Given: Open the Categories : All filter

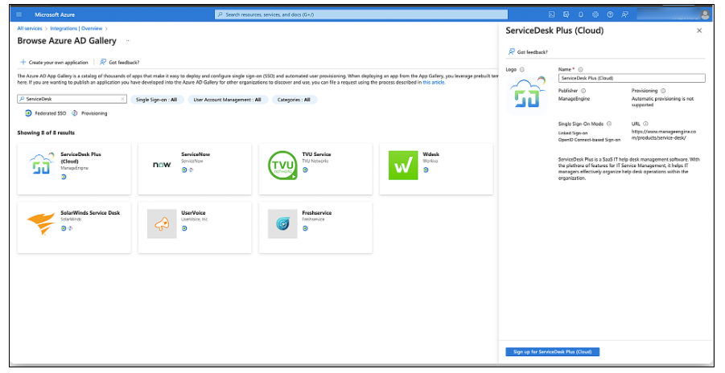Looking at the screenshot, I should pyautogui.click(x=294, y=100).
